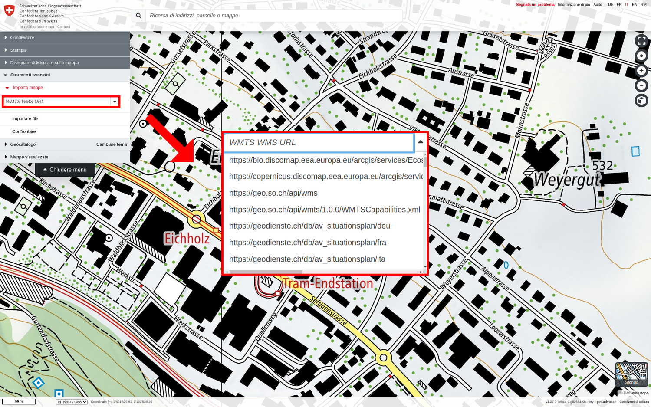
Task: Open the Aiuto menu item
Action: (598, 4)
